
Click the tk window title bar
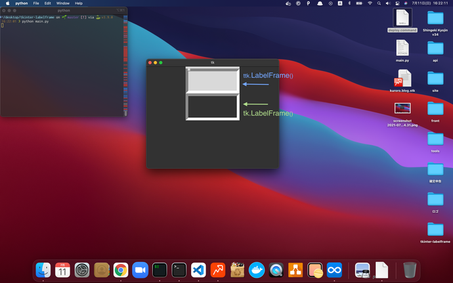213,62
